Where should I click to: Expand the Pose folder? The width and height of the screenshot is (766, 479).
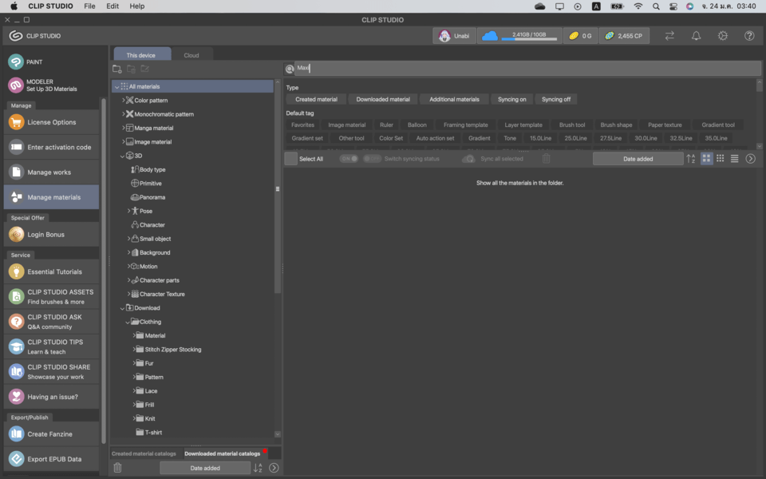pyautogui.click(x=129, y=211)
